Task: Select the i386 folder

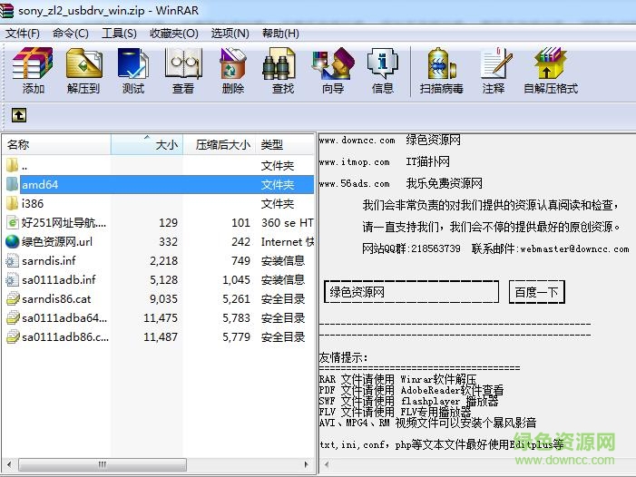Action: [x=33, y=203]
